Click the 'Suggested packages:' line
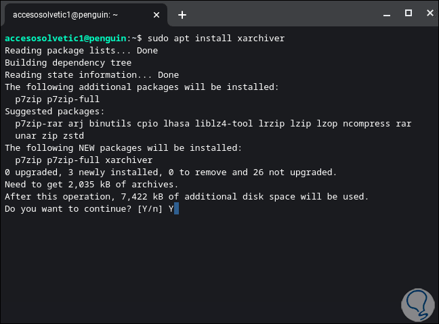 tap(54, 112)
